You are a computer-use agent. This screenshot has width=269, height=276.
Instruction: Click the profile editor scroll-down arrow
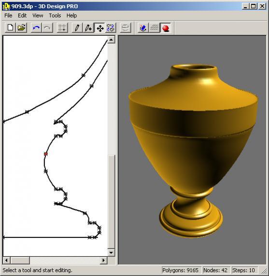[111, 253]
